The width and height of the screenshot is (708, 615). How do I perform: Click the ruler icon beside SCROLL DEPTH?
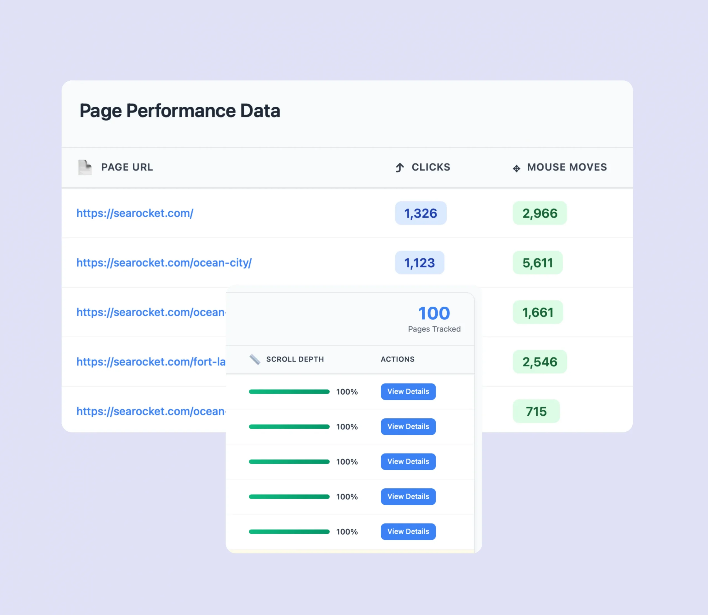point(255,359)
